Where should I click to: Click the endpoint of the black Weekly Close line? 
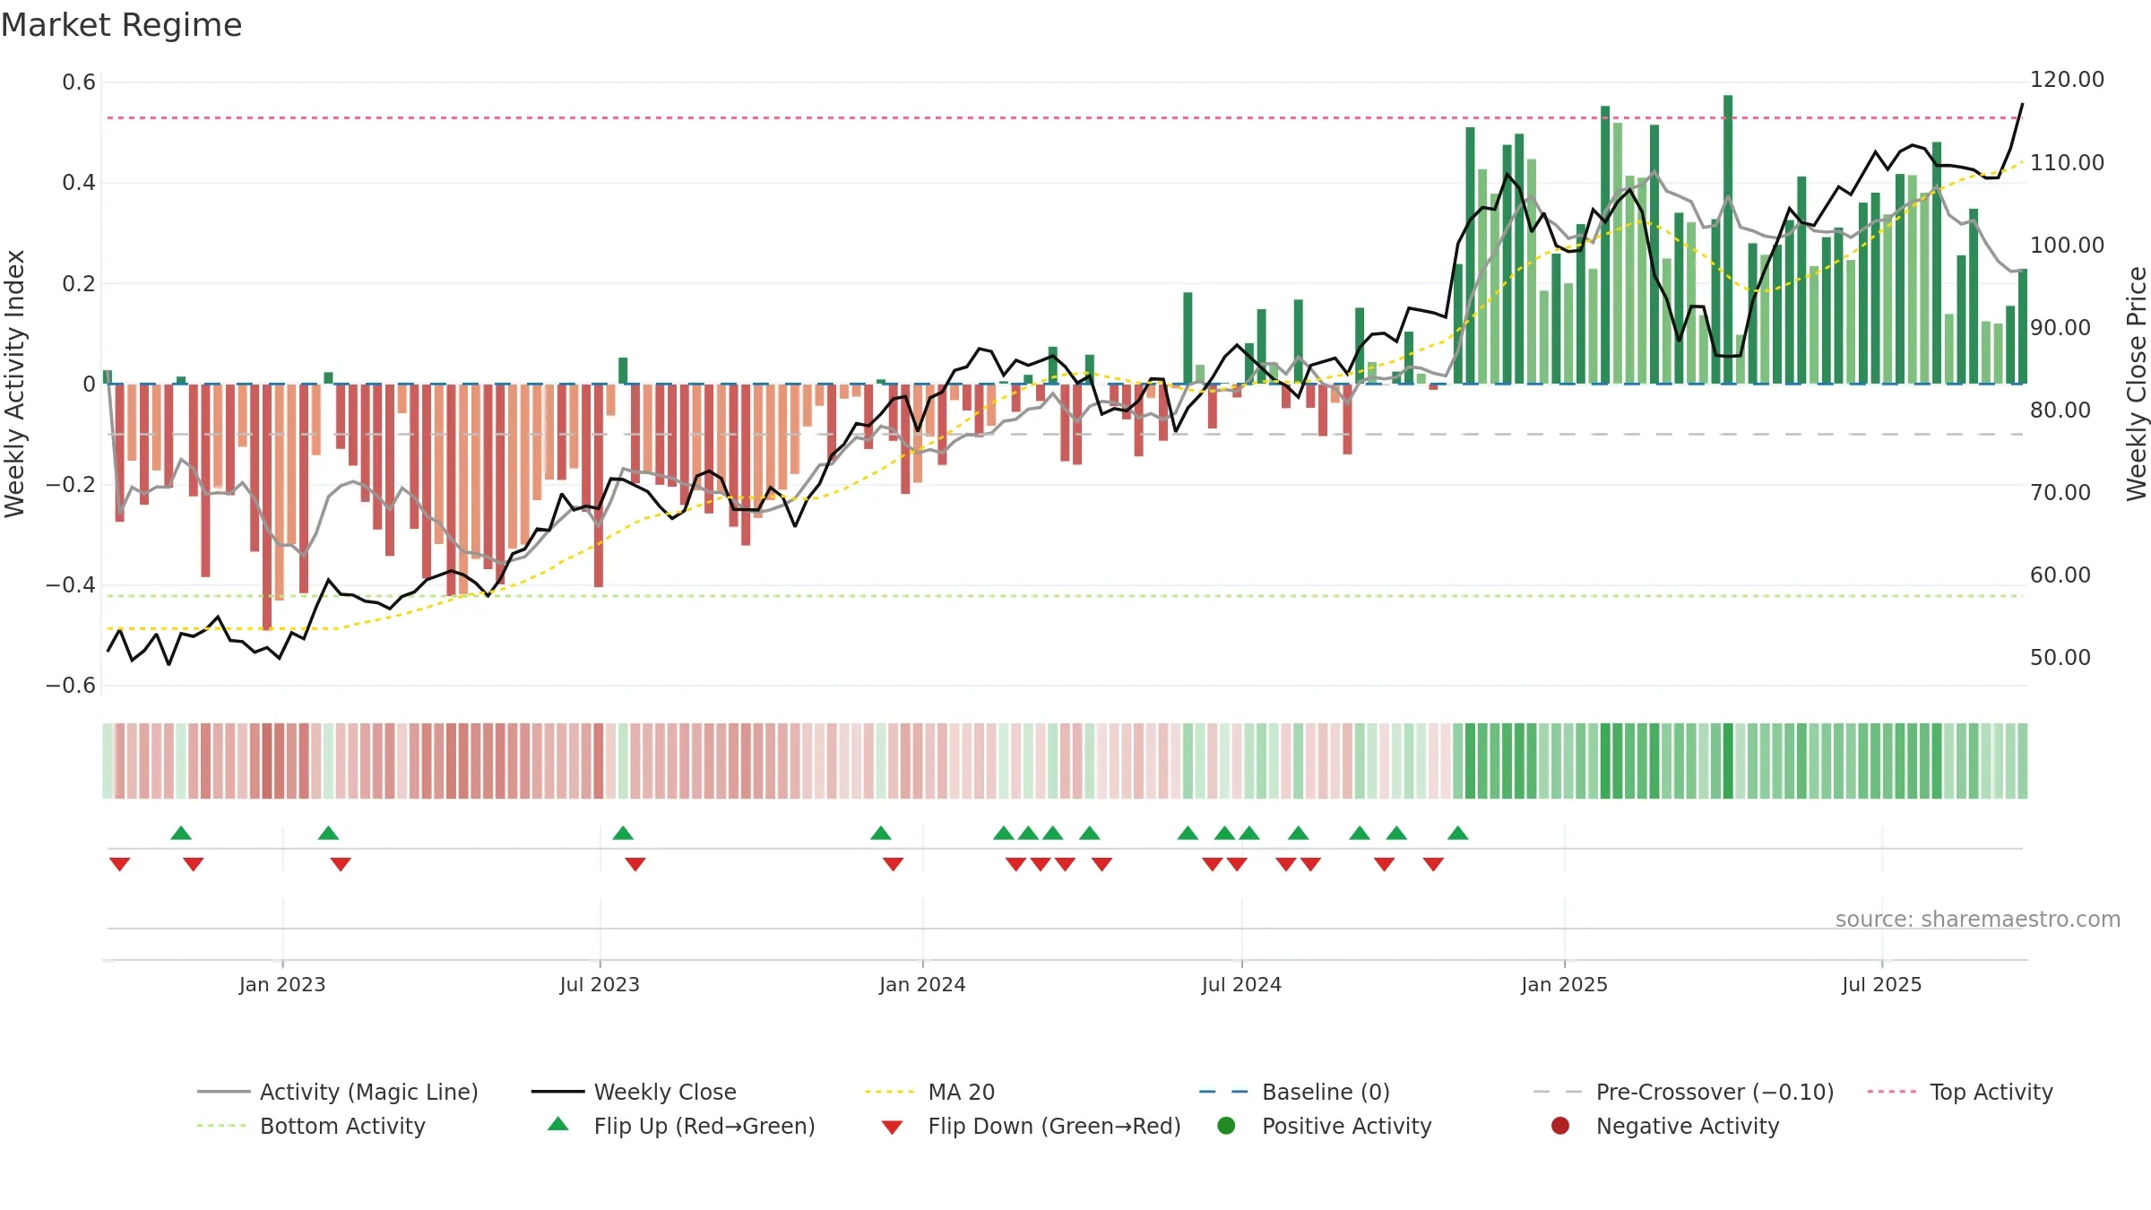(2022, 104)
